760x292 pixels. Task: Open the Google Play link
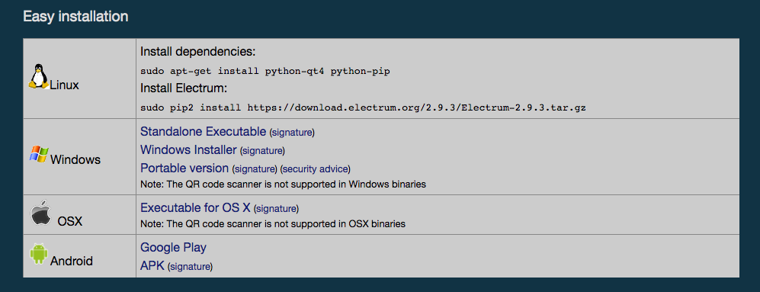(174, 248)
